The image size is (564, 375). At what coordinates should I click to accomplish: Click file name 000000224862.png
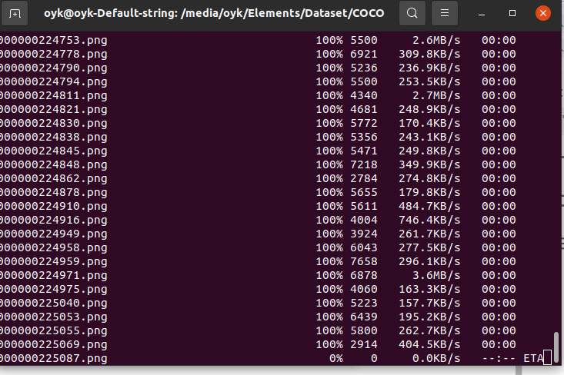tap(54, 178)
